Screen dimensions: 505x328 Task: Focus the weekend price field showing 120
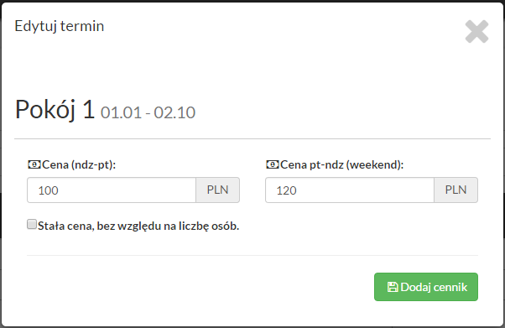click(x=350, y=190)
